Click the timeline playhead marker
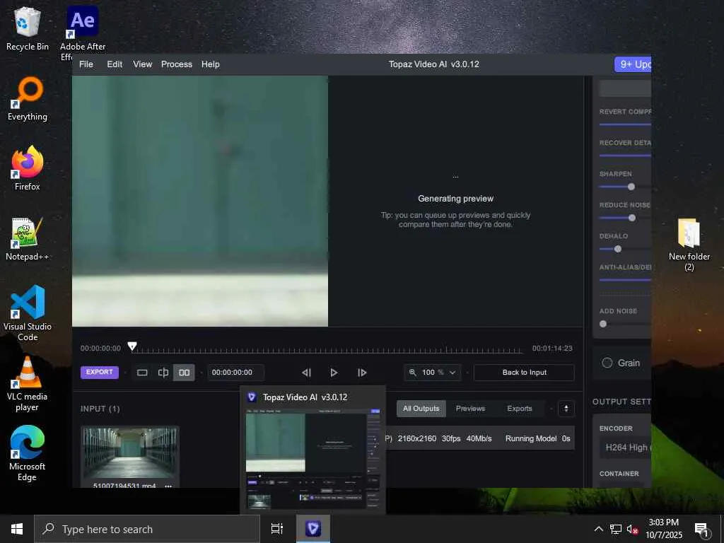The height and width of the screenshot is (543, 724). [132, 346]
